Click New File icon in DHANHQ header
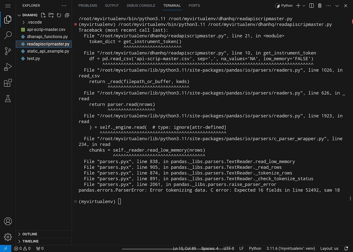Viewport: 353px width, 252px height. [43, 15]
